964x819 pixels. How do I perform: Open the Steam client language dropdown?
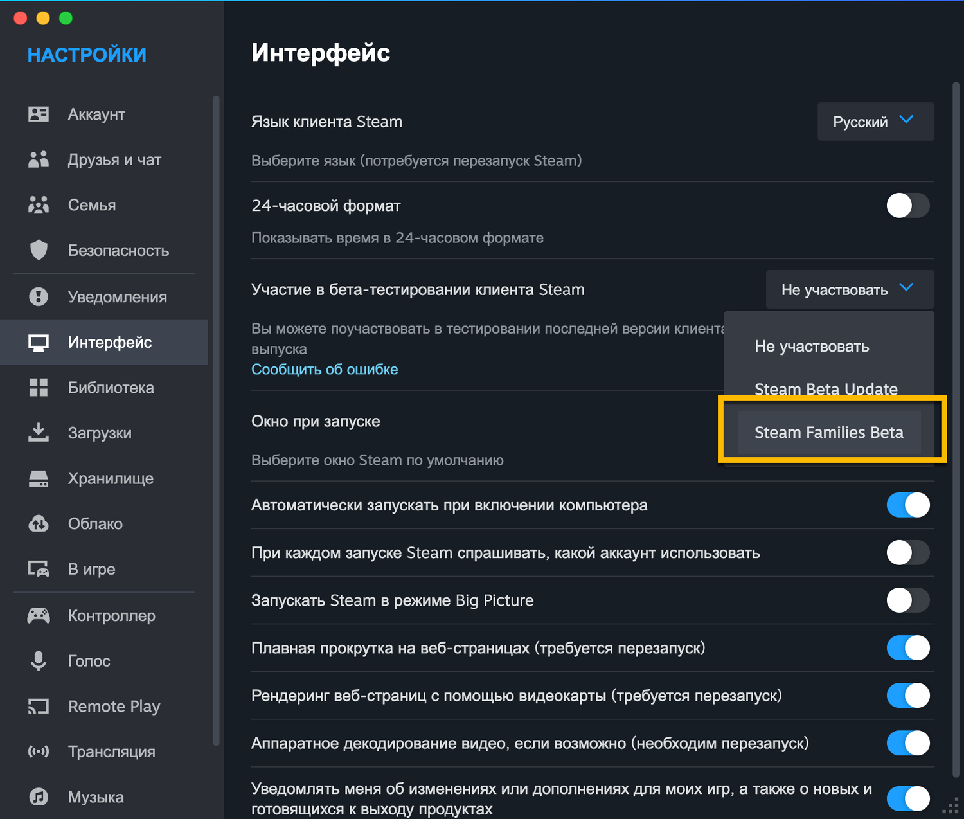[875, 122]
